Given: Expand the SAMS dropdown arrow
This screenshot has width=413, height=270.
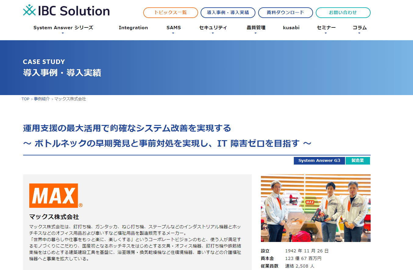Looking at the screenshot, I should pyautogui.click(x=173, y=33).
